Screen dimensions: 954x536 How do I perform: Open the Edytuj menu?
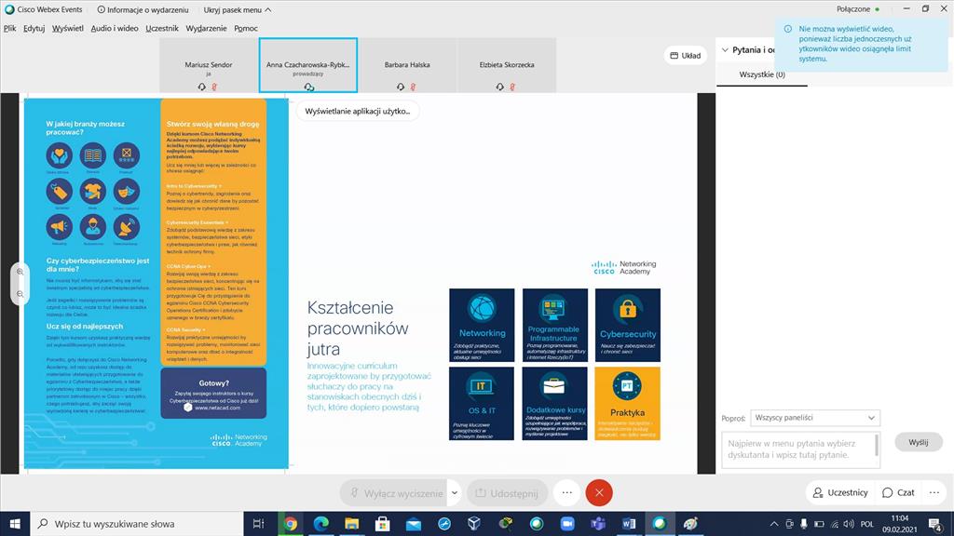click(x=34, y=28)
